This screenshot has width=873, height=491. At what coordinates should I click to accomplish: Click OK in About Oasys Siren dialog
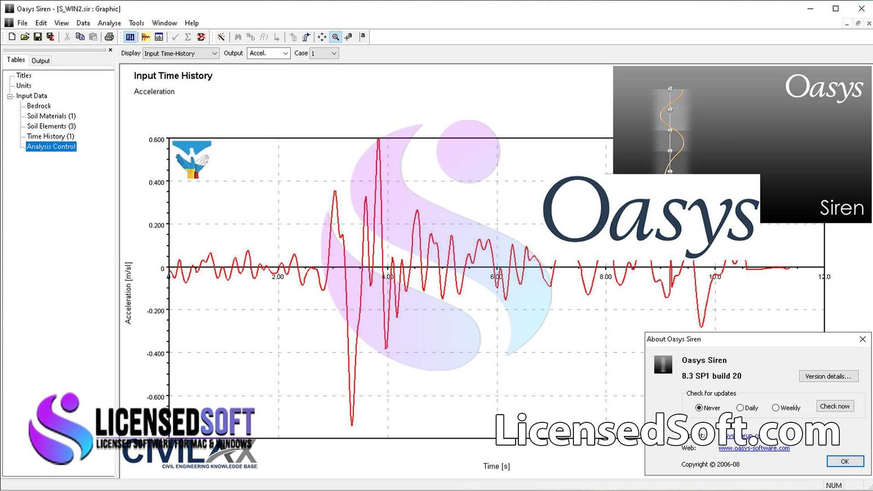pos(845,462)
